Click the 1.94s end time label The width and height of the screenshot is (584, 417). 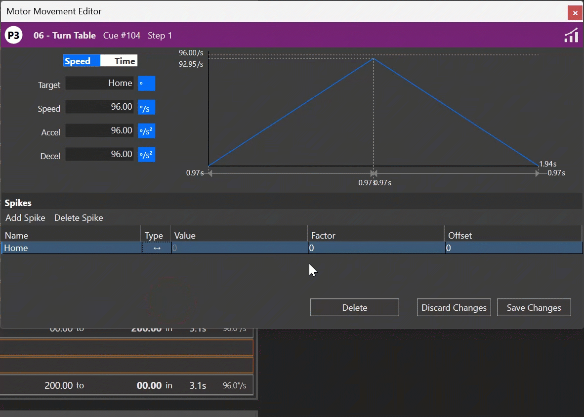[548, 164]
